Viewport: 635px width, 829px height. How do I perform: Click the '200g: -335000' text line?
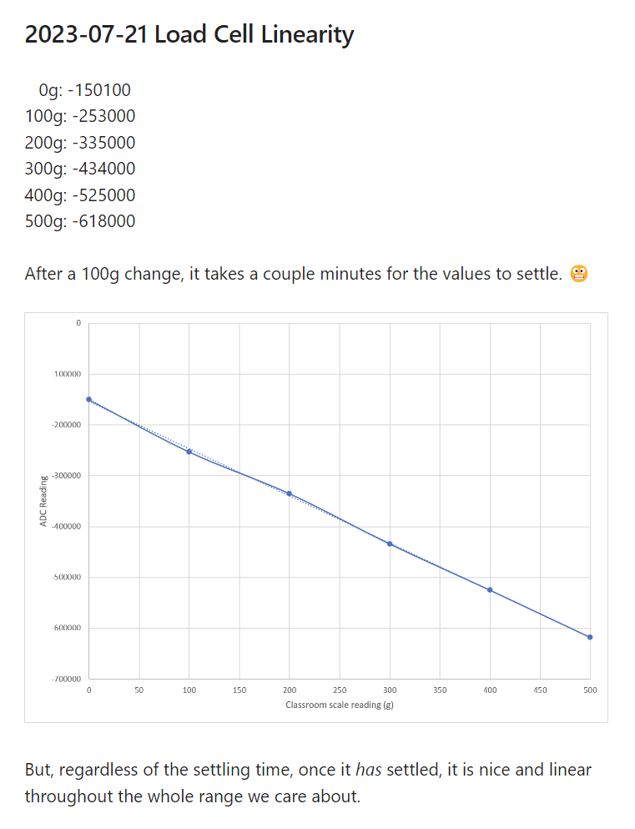coord(80,143)
